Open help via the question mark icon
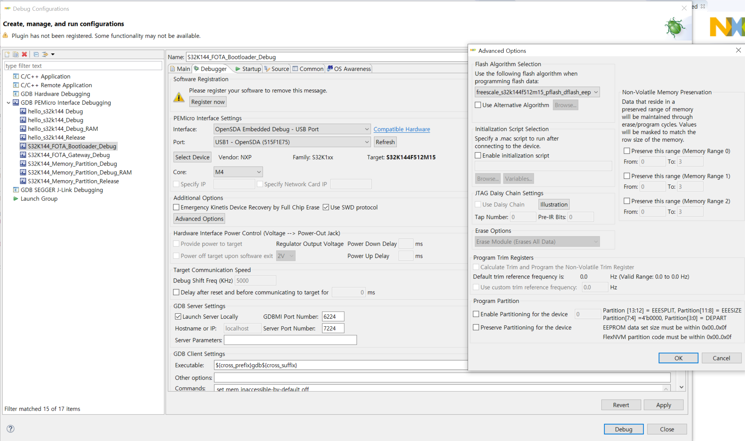 click(x=10, y=429)
